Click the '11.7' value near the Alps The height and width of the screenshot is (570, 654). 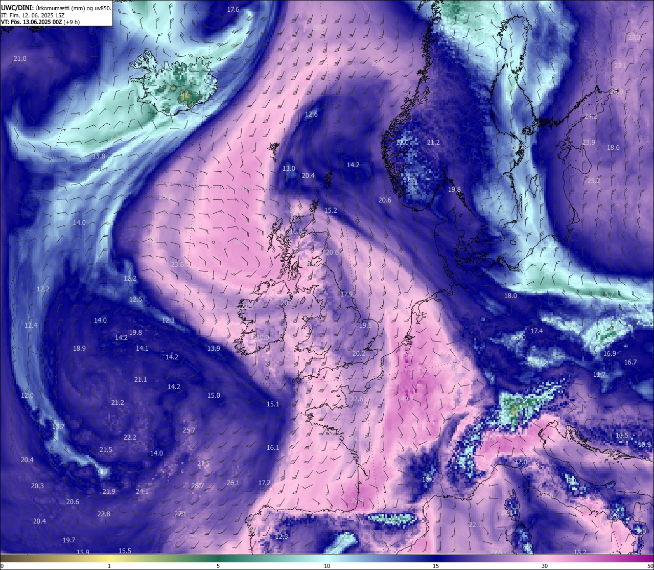click(x=599, y=374)
